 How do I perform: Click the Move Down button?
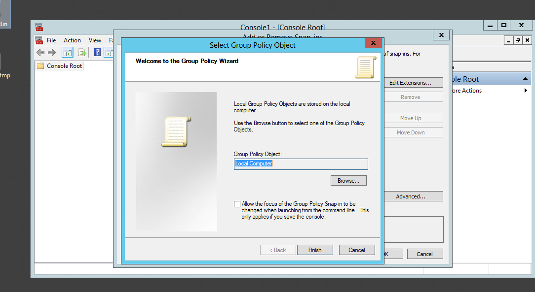414,132
